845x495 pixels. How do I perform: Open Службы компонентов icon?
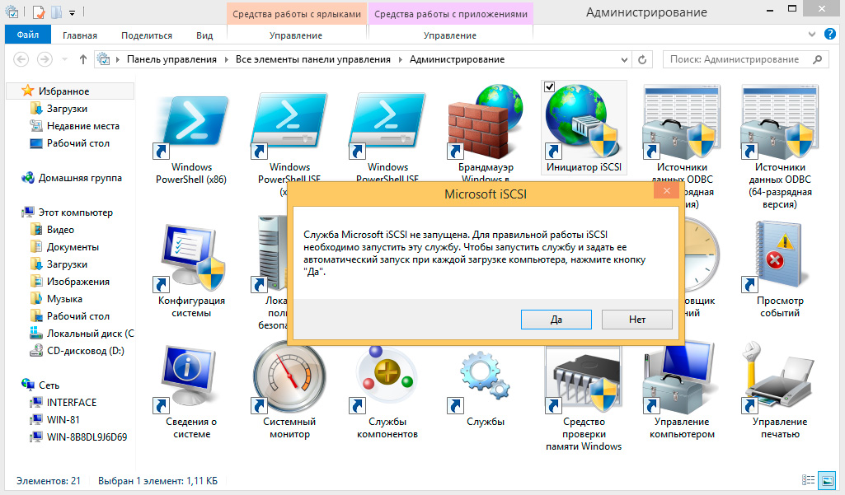[387, 391]
